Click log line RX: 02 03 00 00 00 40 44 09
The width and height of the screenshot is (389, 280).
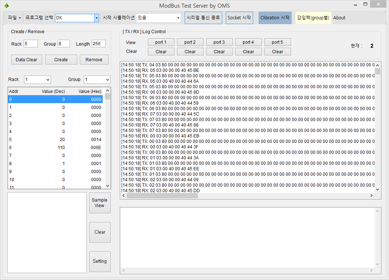click(160, 180)
